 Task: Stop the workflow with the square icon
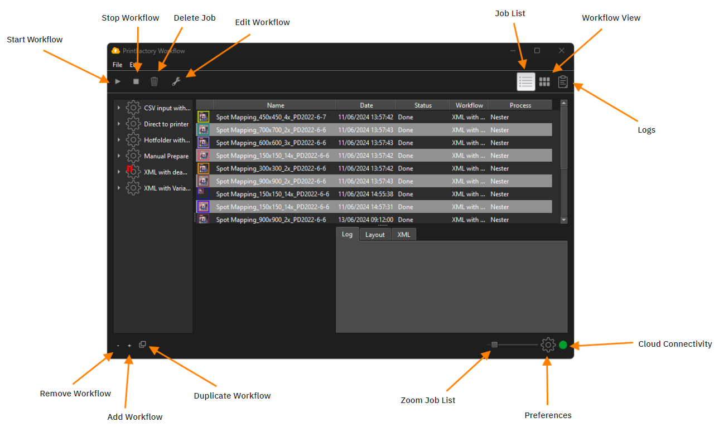136,81
